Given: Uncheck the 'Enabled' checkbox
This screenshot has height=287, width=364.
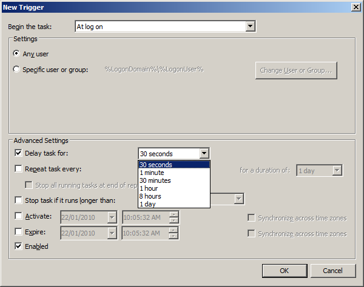Looking at the screenshot, I should (18, 246).
